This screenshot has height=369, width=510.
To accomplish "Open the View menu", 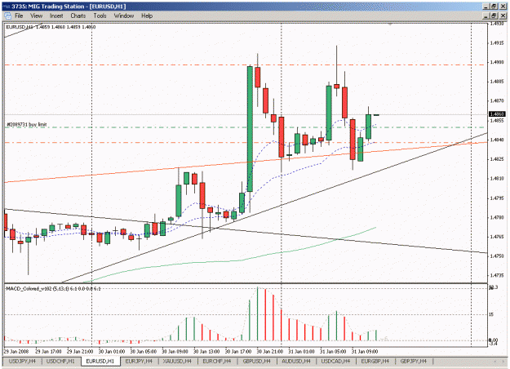I will coord(37,16).
